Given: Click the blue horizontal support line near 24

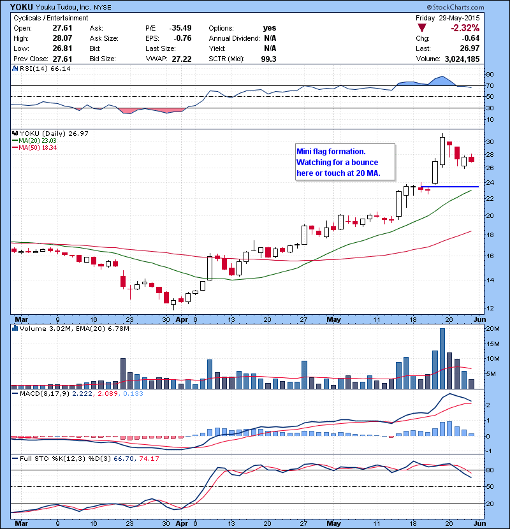Looking at the screenshot, I should [449, 187].
